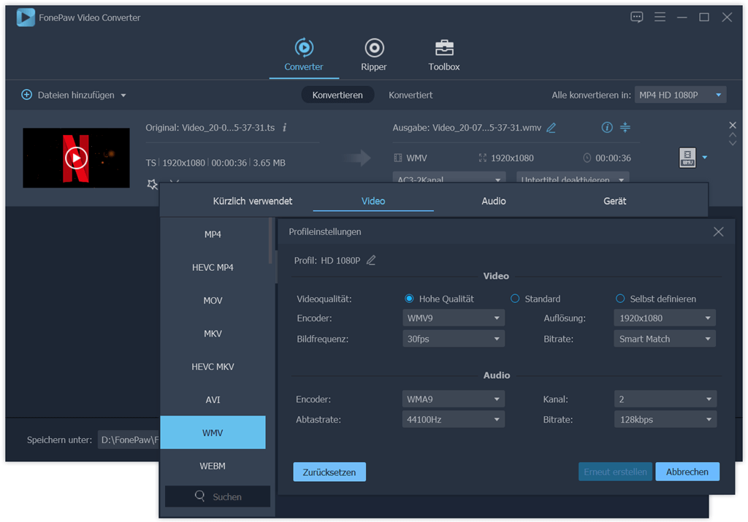The width and height of the screenshot is (748, 522).
Task: Choose HEVC MP4 format
Action: point(213,267)
